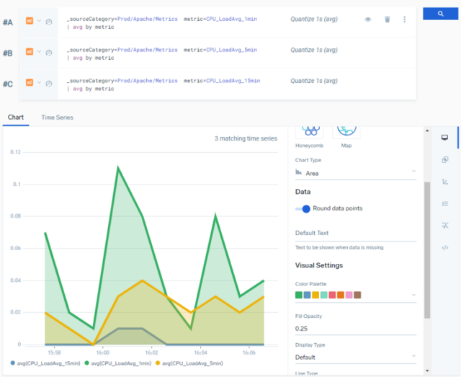Screen dimensions: 461x377
Task: Open the Chart Type Area dropdown
Action: pyautogui.click(x=356, y=173)
